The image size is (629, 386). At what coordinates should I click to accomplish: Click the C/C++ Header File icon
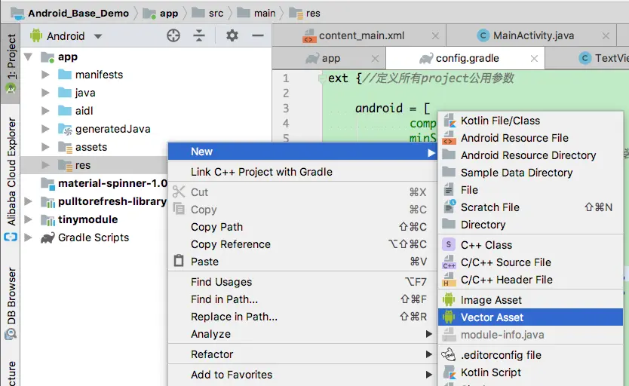[x=449, y=280]
